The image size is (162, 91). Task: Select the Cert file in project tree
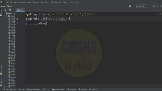pos(12,36)
